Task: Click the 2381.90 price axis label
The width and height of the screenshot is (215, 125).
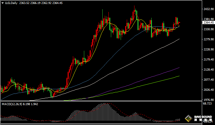Action: [x=208, y=19]
